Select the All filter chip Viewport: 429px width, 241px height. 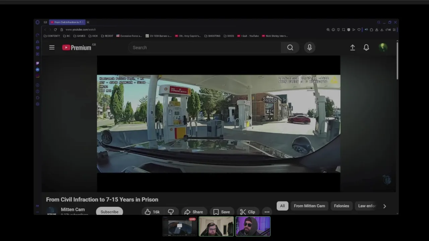[x=283, y=206]
